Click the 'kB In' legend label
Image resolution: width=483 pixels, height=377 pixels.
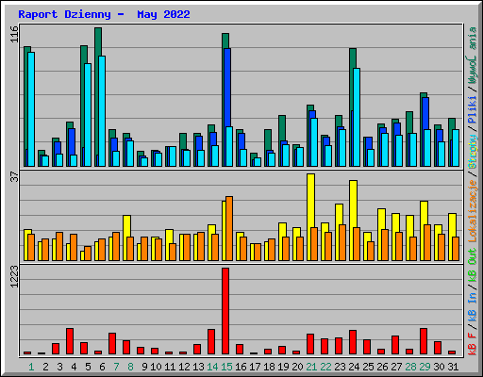(x=472, y=306)
